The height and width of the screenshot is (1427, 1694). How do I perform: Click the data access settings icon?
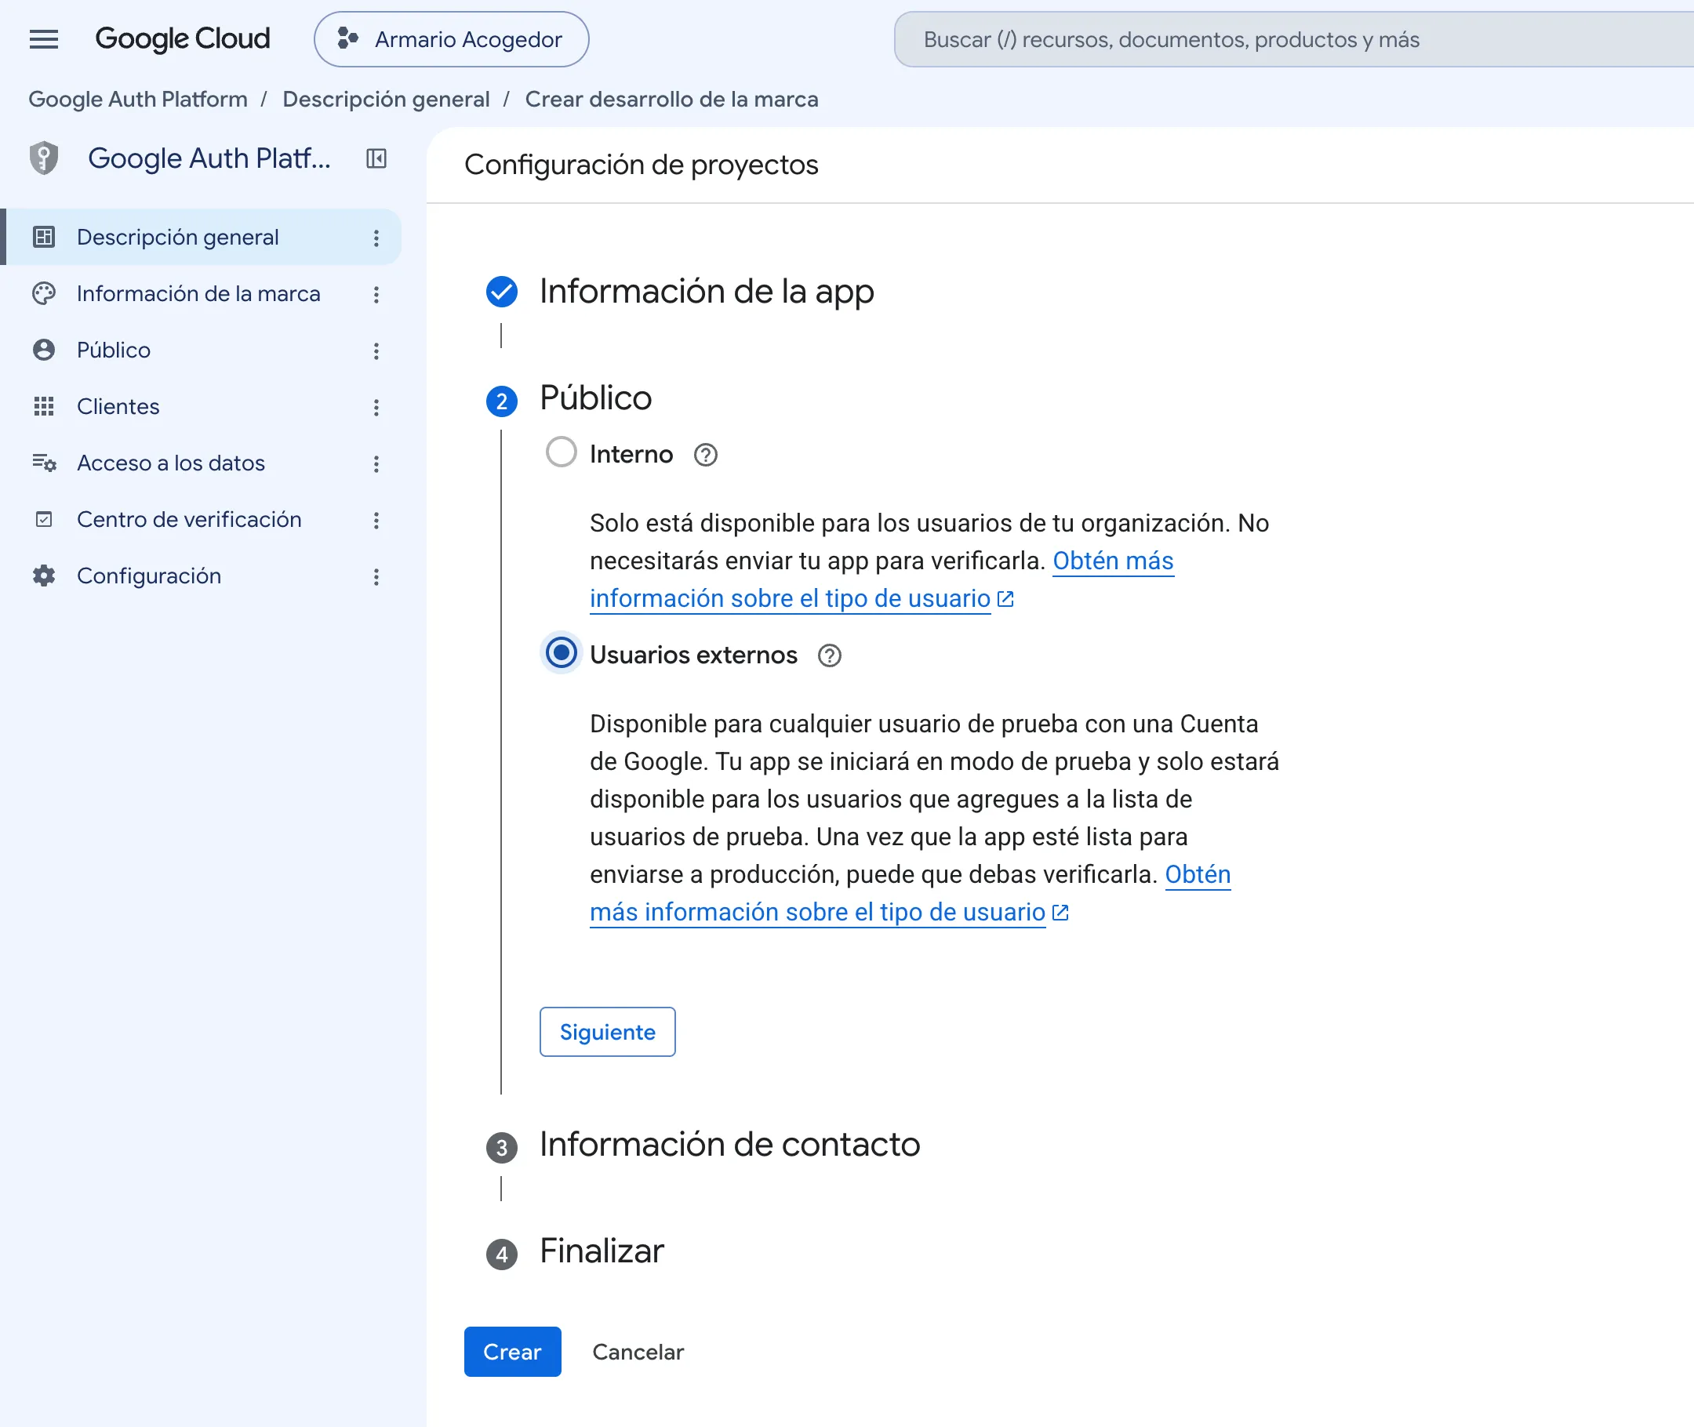(44, 463)
